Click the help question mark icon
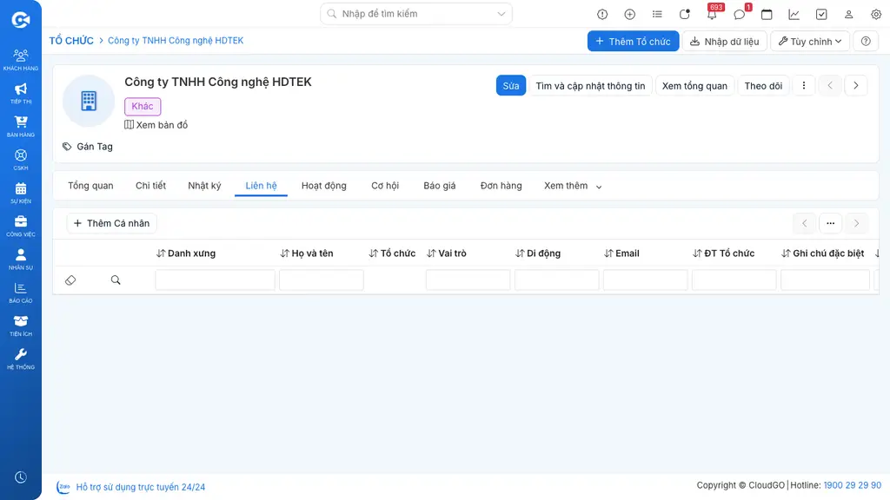The width and height of the screenshot is (890, 500). point(866,41)
